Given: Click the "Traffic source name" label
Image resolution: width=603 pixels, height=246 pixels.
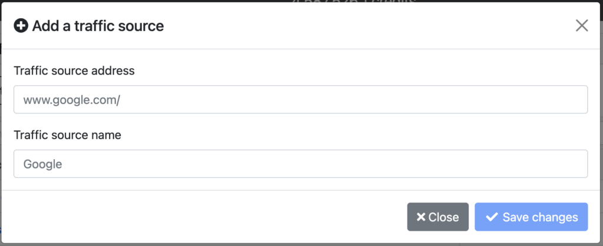Looking at the screenshot, I should click(x=68, y=135).
